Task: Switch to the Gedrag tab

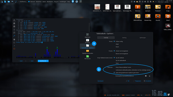Action: coord(124,37)
